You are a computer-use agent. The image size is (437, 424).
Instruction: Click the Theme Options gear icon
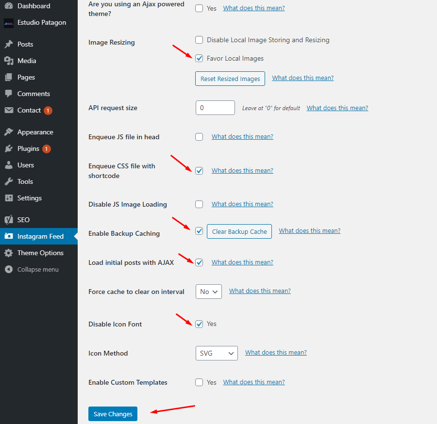[x=9, y=253]
